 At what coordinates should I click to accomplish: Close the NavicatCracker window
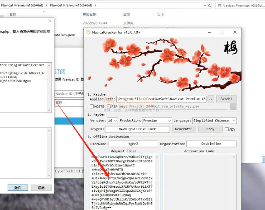[x=235, y=32]
